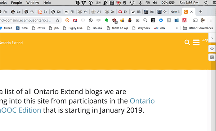
Task: Show more bookmarks with the » chevron
Action: (x=177, y=28)
